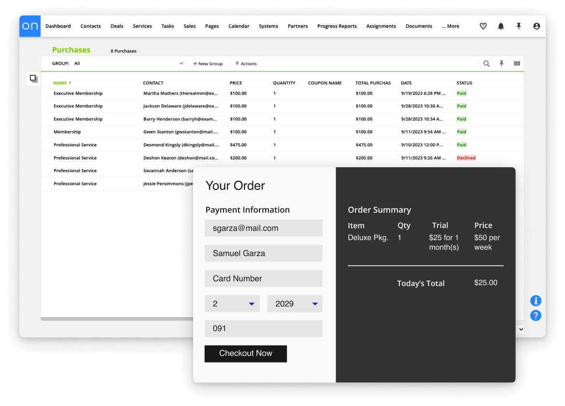Image resolution: width=565 pixels, height=406 pixels.
Task: Click the pin icon in the Purchases toolbar
Action: (x=502, y=63)
